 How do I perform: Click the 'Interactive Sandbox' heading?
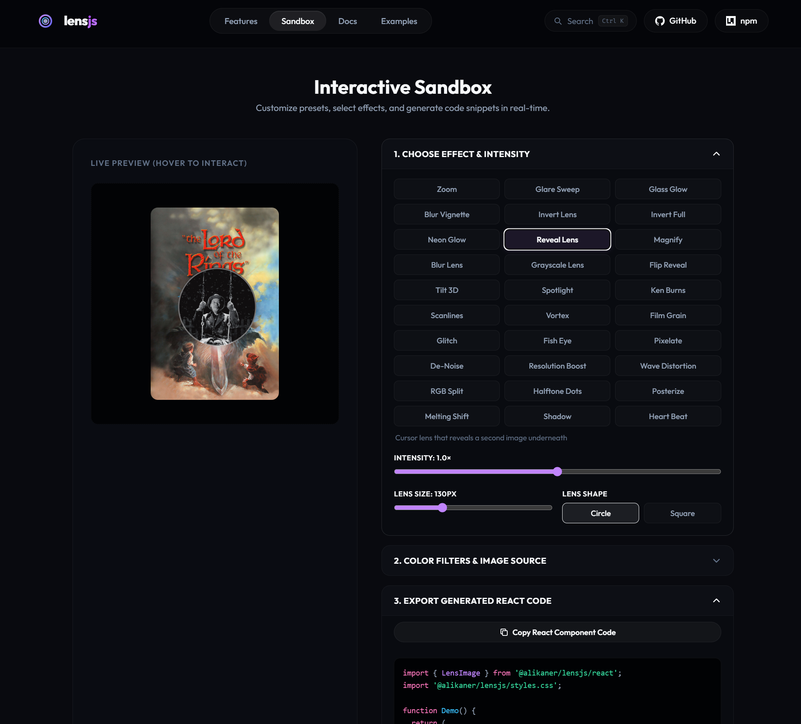403,87
